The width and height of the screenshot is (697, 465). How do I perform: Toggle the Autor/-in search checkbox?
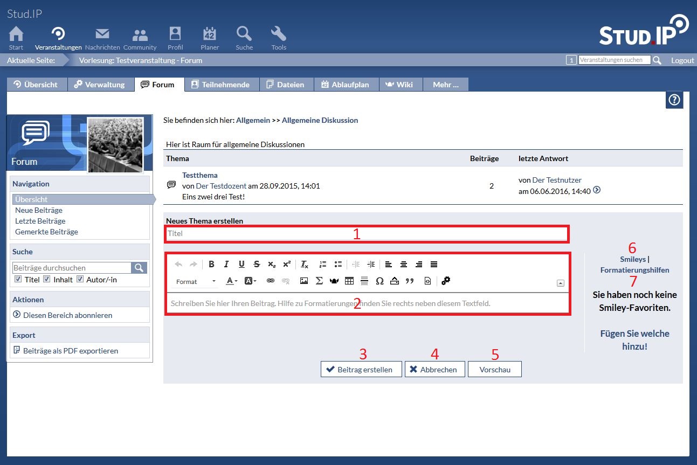pos(80,279)
